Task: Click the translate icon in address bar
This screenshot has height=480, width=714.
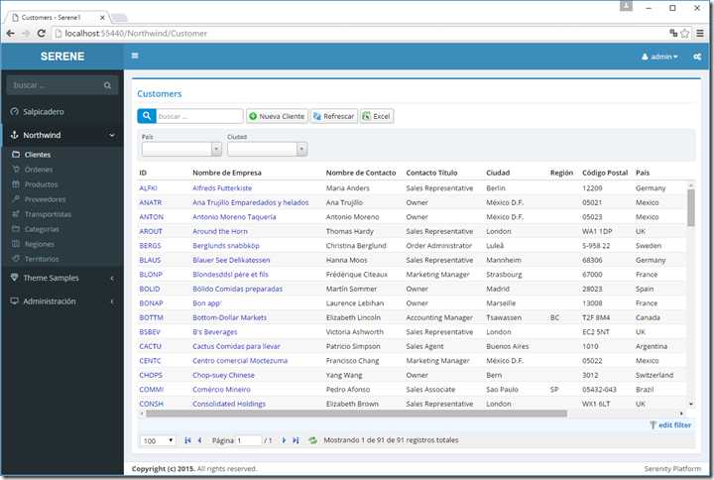Action: coord(673,33)
